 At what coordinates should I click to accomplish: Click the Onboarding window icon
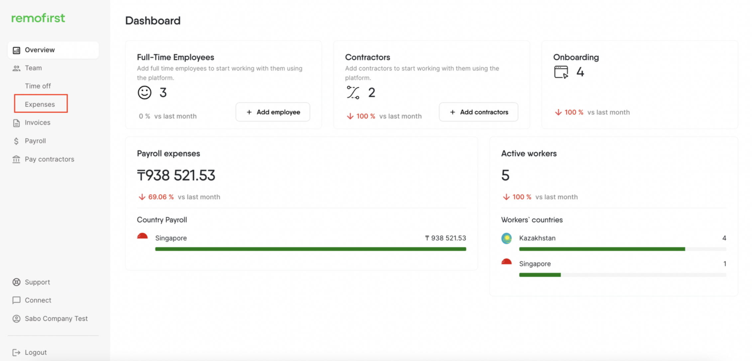coord(561,72)
